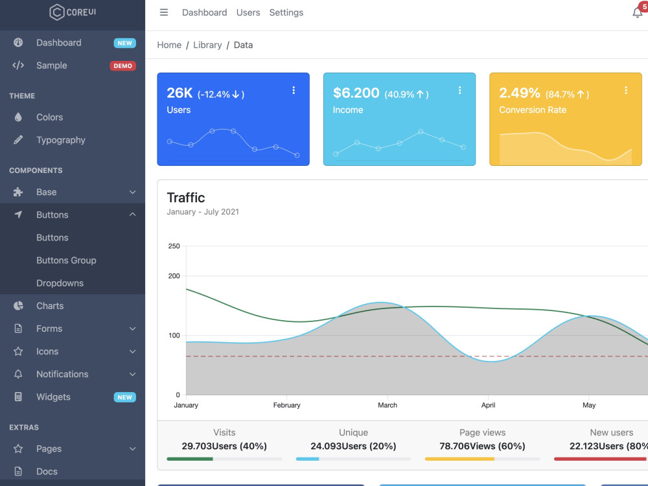
Task: Open the Dropdowns sub-item
Action: (x=73, y=283)
